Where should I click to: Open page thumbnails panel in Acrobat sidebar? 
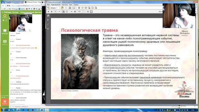[x=48, y=16]
